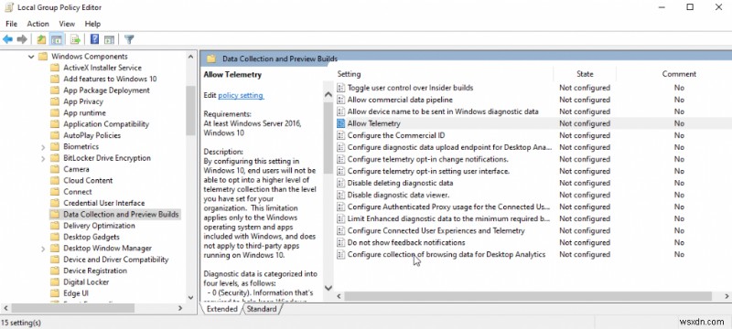732x329 pixels.
Task: Select Application Compatibility in the tree
Action: [x=106, y=124]
